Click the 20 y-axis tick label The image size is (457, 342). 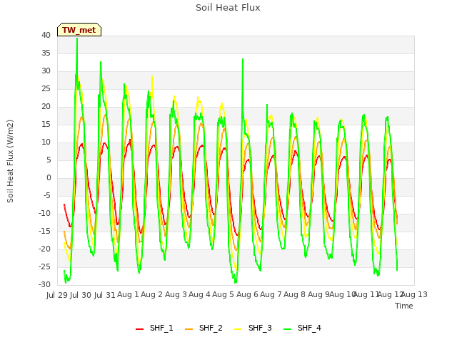46,107
